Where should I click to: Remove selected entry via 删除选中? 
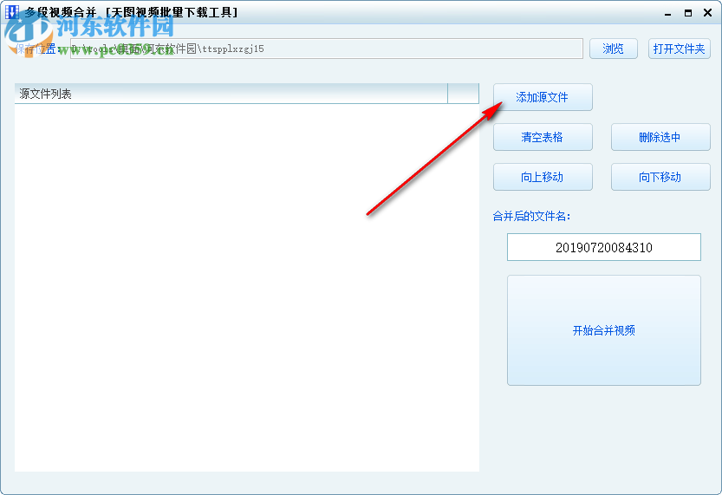[x=660, y=137]
